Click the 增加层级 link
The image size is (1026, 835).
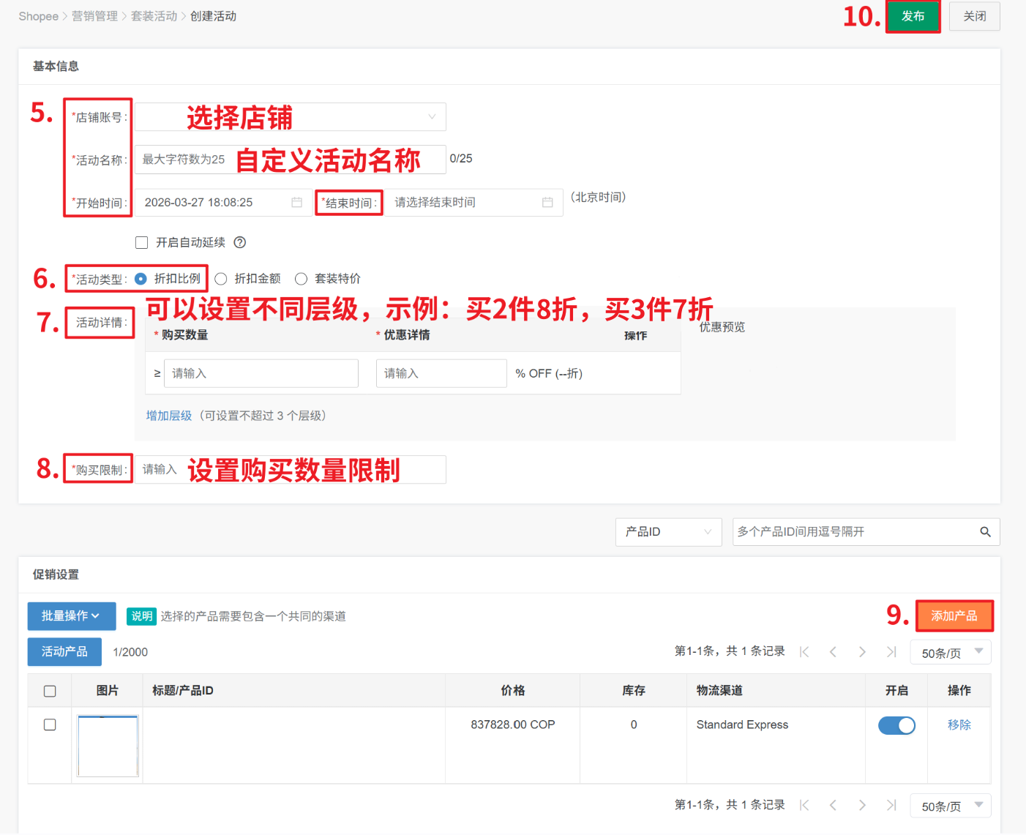[169, 416]
